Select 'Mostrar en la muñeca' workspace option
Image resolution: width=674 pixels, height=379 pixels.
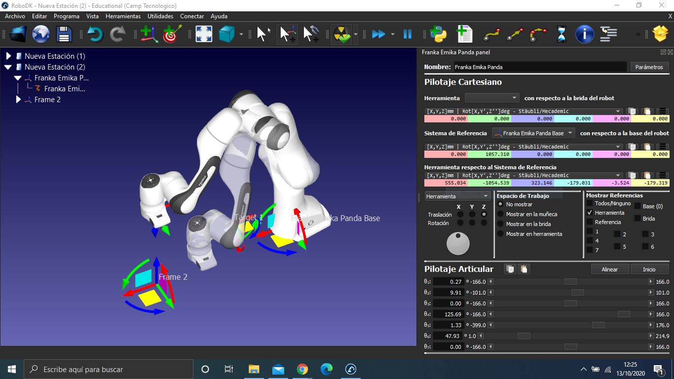click(x=500, y=214)
